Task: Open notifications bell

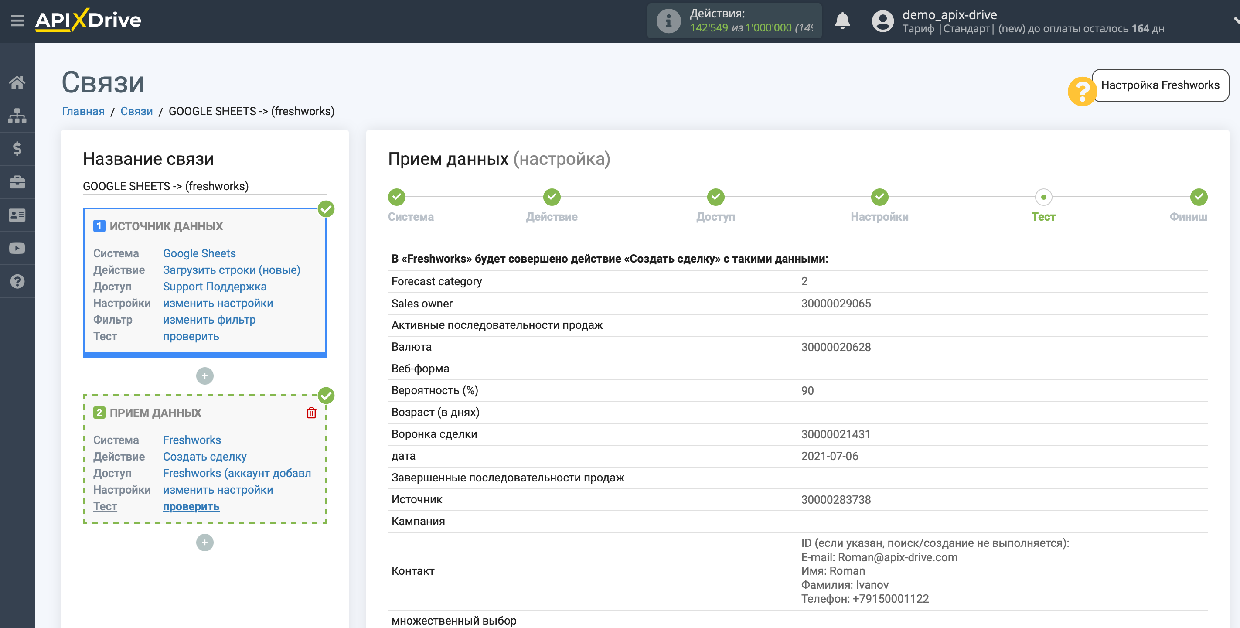Action: (842, 20)
